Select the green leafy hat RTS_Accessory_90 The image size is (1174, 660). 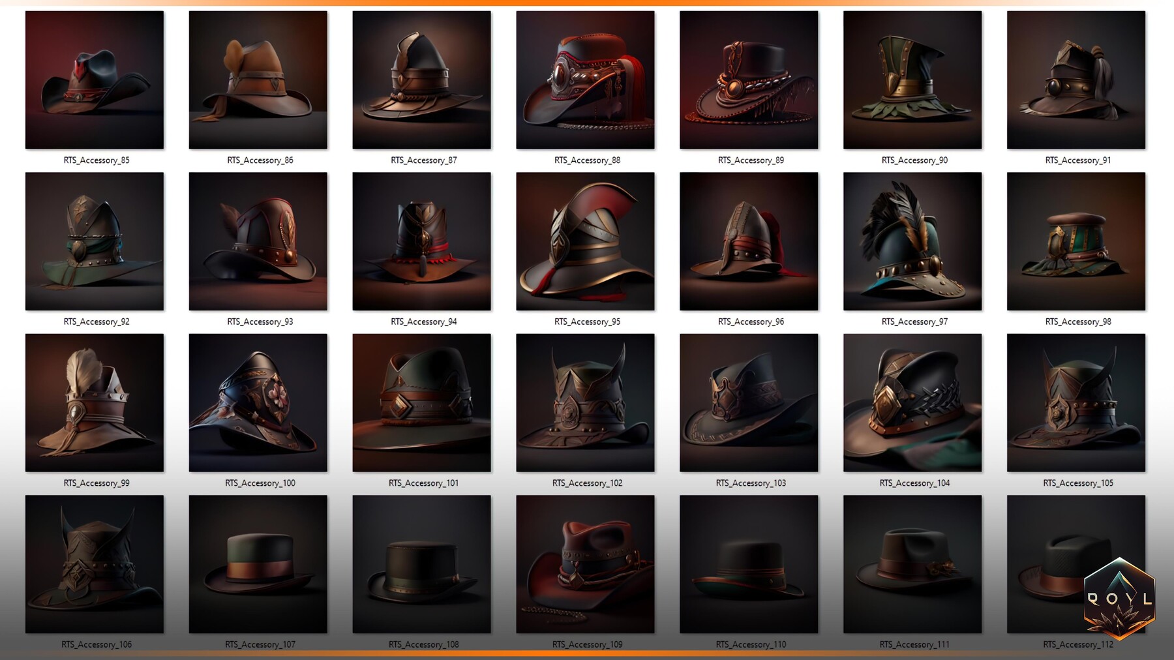tap(912, 80)
